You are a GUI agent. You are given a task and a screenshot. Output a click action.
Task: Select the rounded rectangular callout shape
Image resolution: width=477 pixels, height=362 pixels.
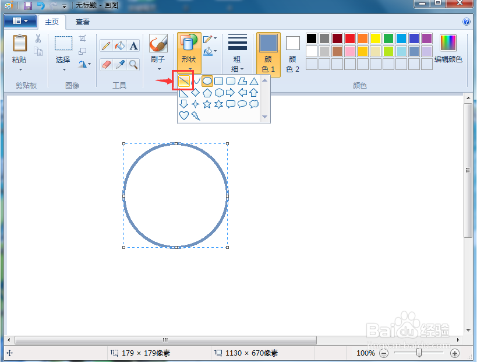(x=231, y=104)
